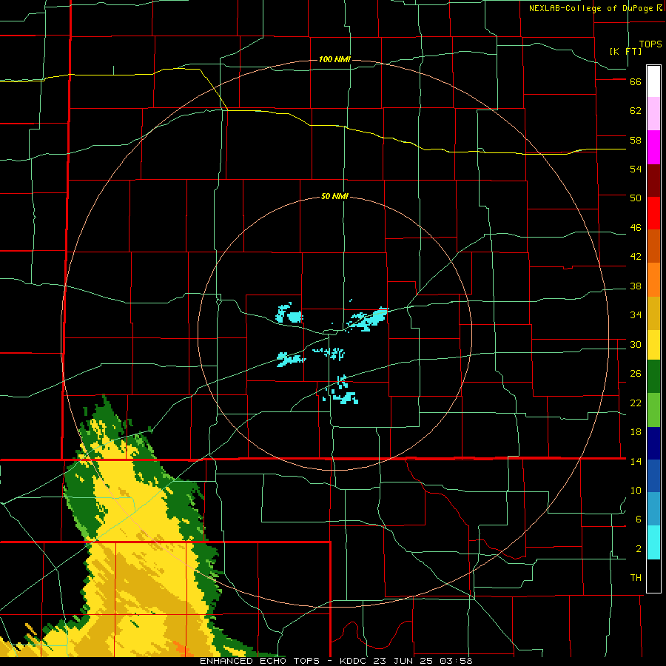
Task: Click the 26 value on the legend
Action: [636, 374]
